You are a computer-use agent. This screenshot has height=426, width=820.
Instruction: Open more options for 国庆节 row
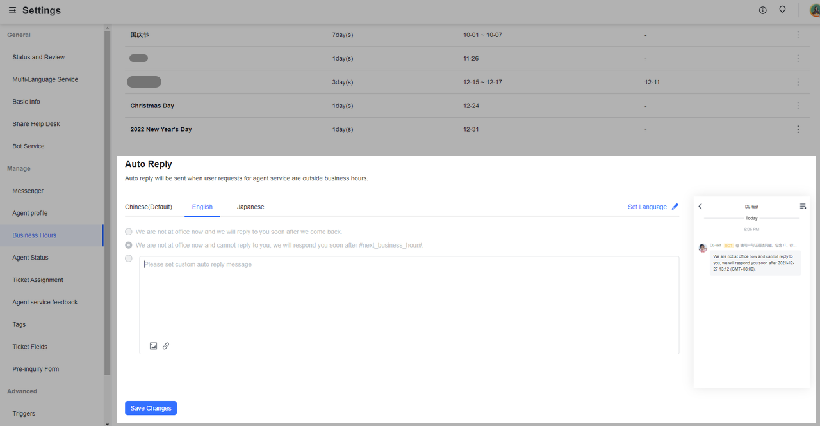tap(798, 35)
